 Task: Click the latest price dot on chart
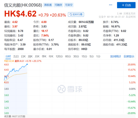click(27, 64)
